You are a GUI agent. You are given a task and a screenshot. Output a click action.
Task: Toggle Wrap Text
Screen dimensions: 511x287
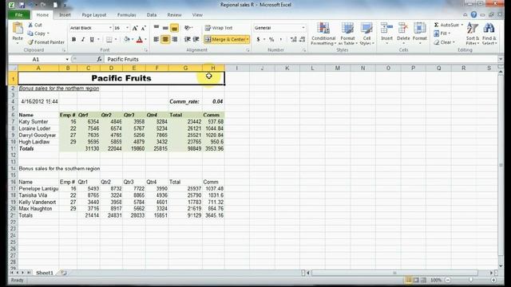tap(218, 28)
